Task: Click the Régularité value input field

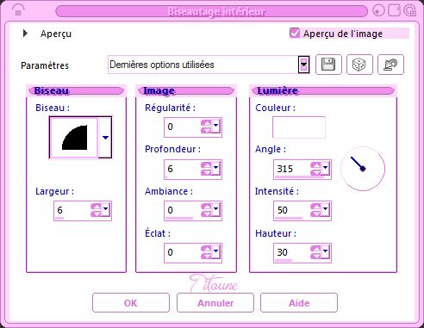Action: [183, 127]
